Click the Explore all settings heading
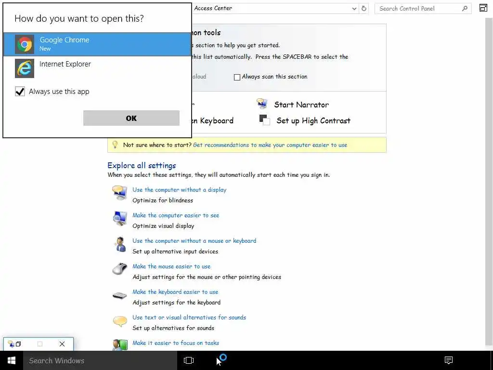 tap(142, 166)
